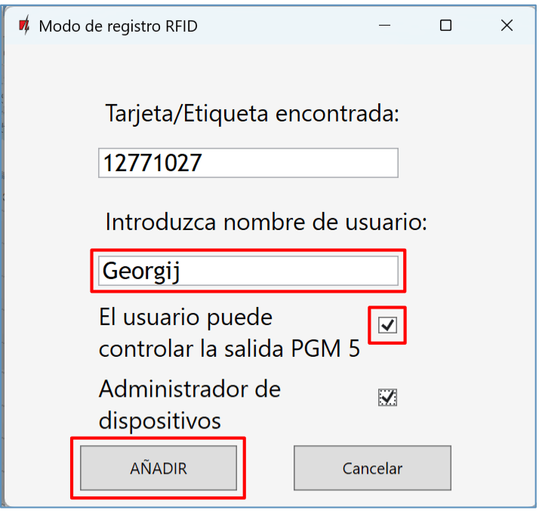Focus the username field containing Georgij
This screenshot has width=539, height=513.
(x=248, y=272)
